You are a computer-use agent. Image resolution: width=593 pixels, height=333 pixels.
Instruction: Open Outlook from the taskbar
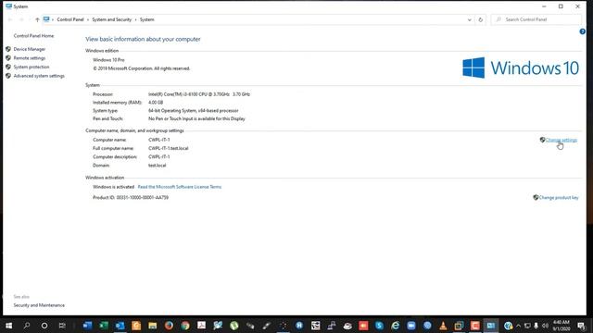pos(120,326)
